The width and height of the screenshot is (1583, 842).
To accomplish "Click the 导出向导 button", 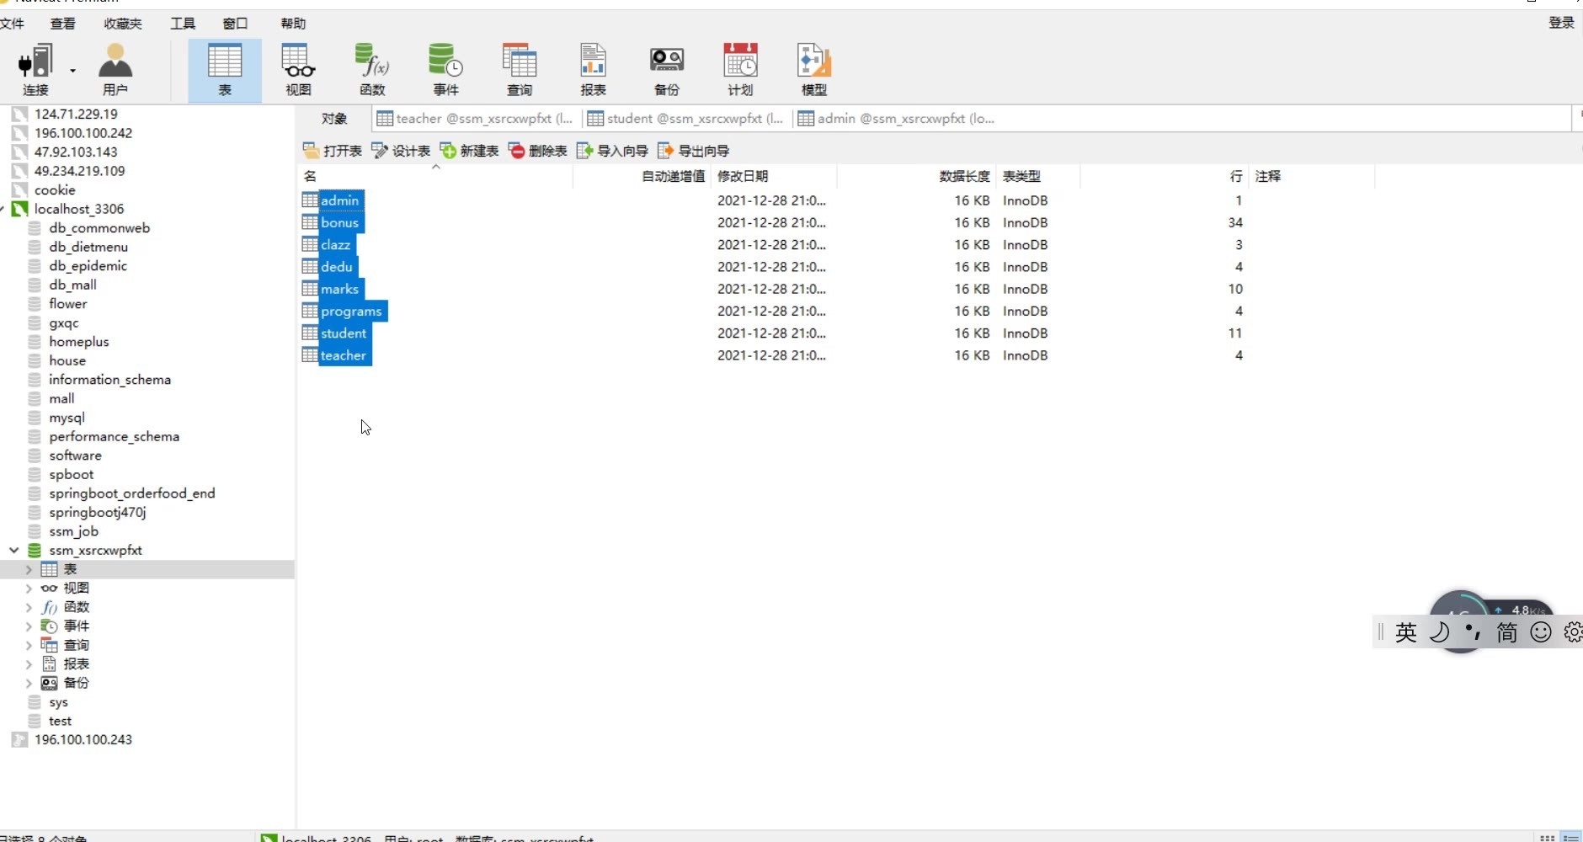I will click(694, 151).
